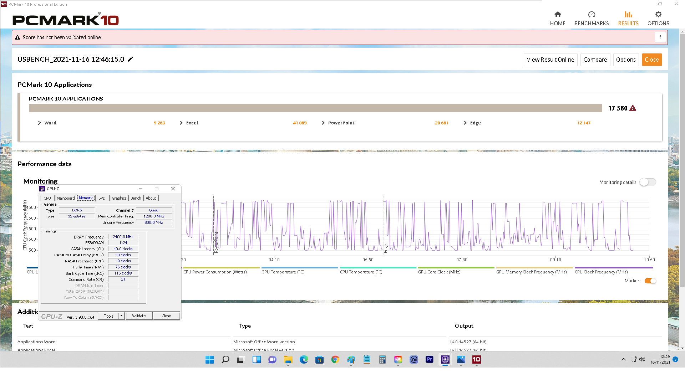Click the volume icon in system tray
The height and width of the screenshot is (385, 685).
642,359
